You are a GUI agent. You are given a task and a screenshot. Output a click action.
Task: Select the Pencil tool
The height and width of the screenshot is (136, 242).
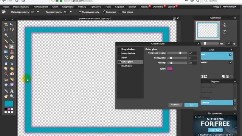(x=6, y=41)
